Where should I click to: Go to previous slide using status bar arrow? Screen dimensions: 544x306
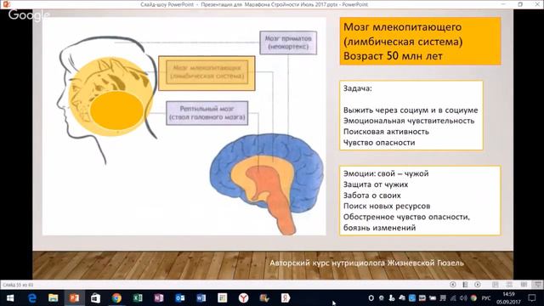[x=453, y=285]
